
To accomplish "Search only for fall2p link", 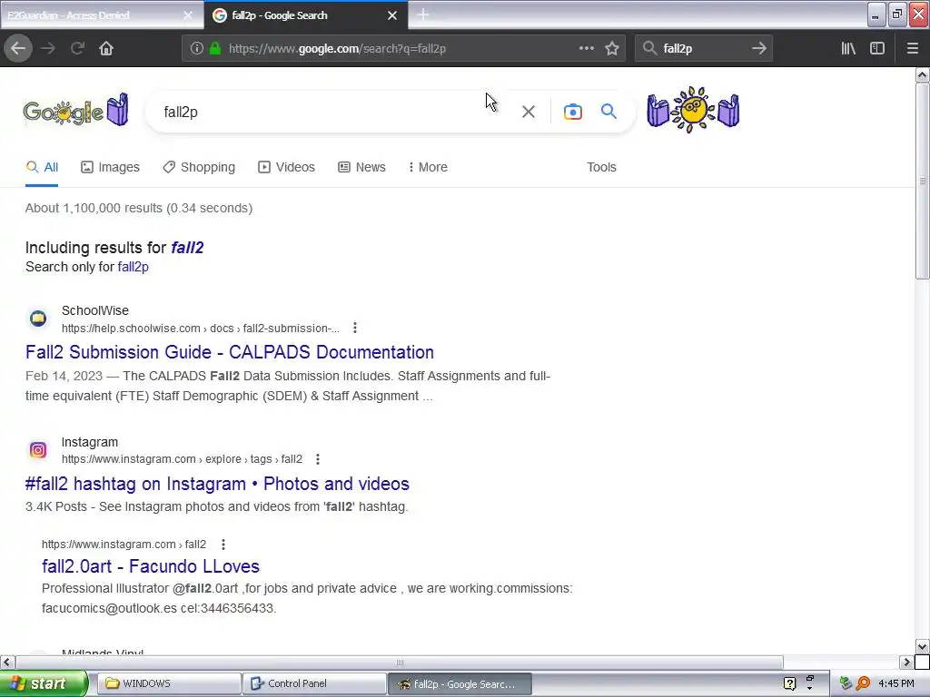I will (x=133, y=267).
